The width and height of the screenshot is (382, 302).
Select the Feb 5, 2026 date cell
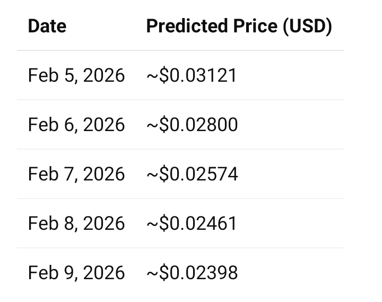[76, 75]
